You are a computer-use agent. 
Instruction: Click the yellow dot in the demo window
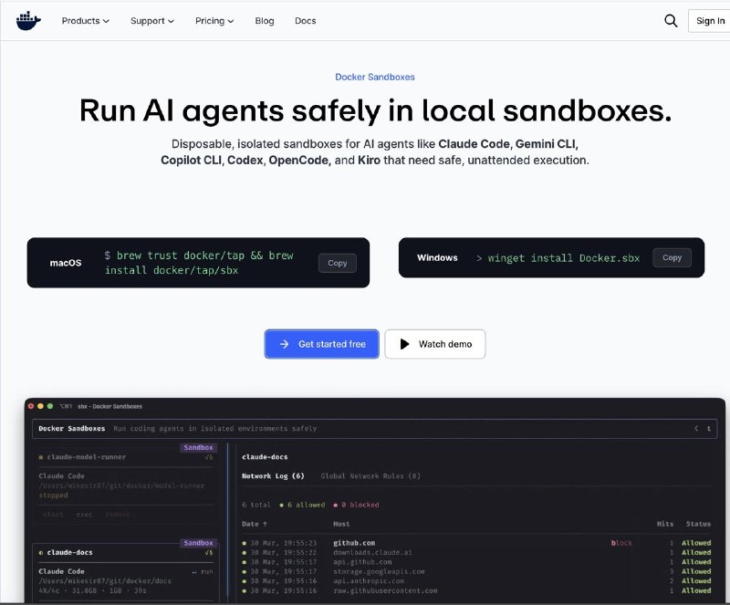click(x=40, y=406)
